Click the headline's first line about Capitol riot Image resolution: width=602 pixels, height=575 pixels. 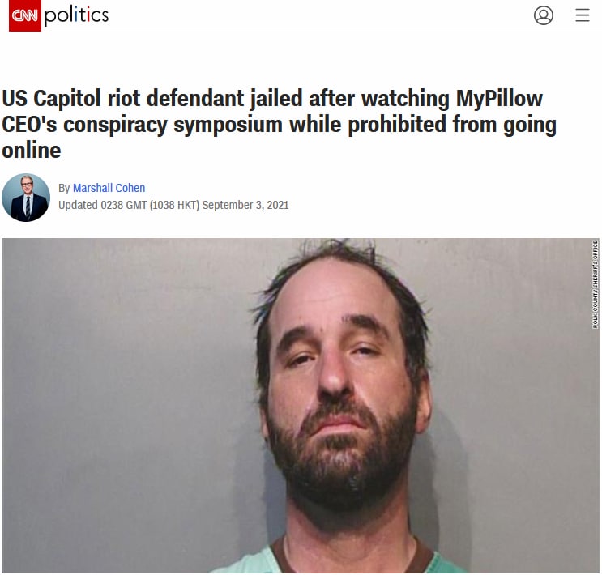272,99
